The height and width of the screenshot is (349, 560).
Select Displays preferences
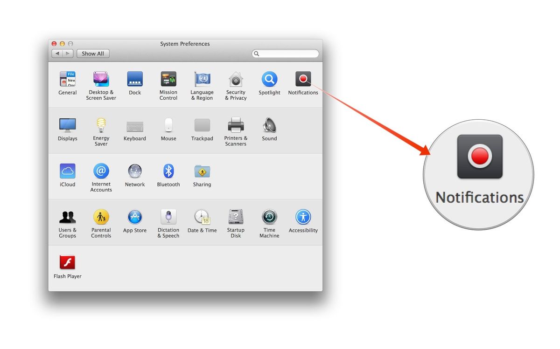tap(68, 125)
